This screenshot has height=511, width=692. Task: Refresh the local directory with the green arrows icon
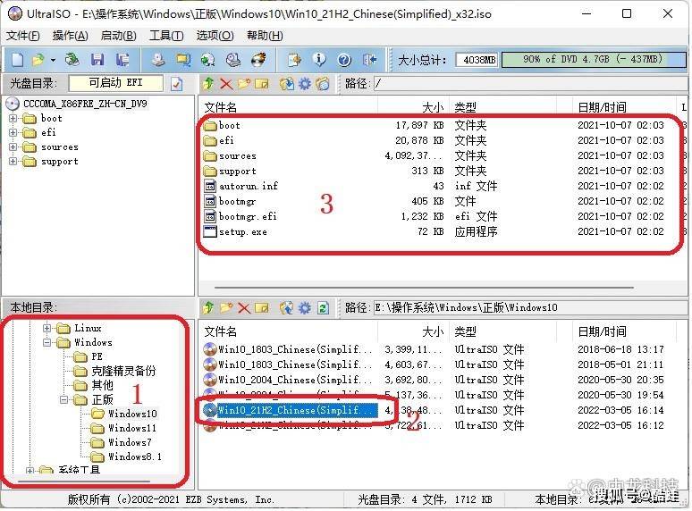pyautogui.click(x=323, y=307)
